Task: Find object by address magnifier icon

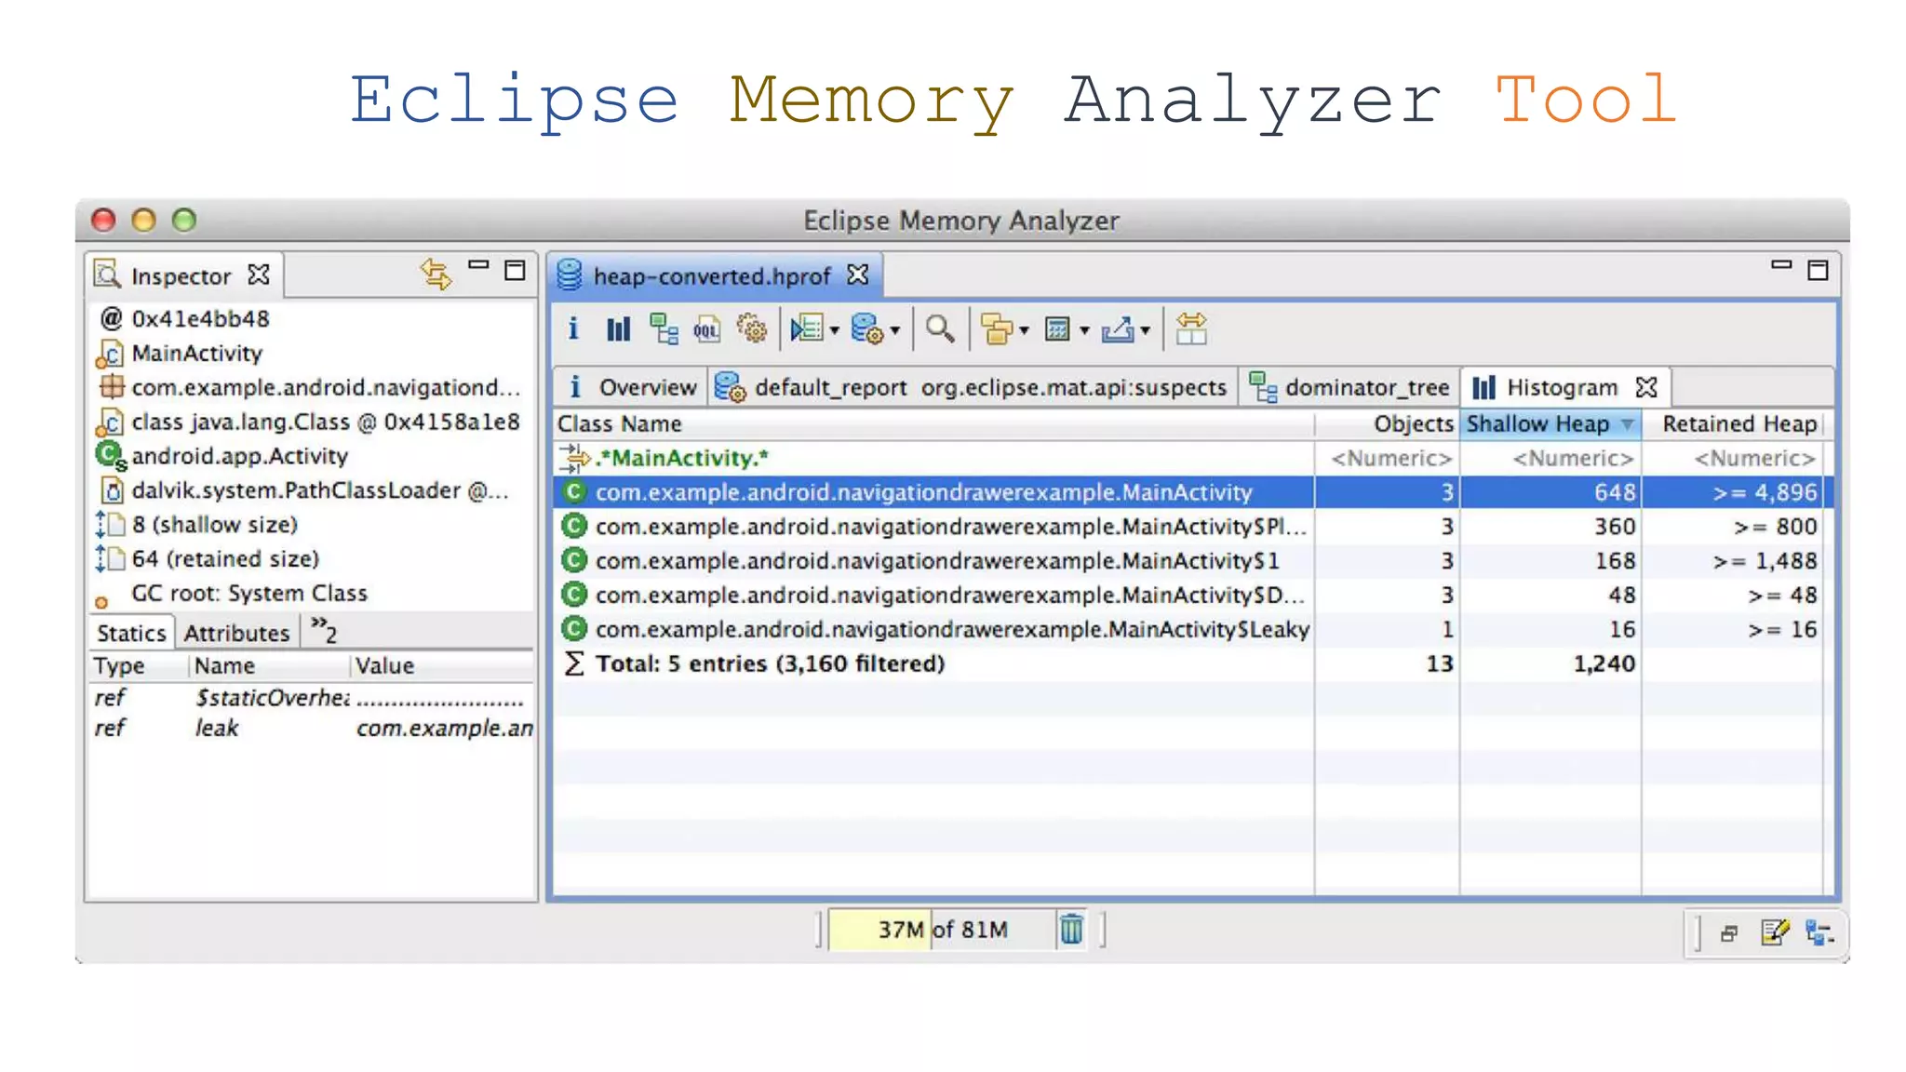Action: coord(940,328)
